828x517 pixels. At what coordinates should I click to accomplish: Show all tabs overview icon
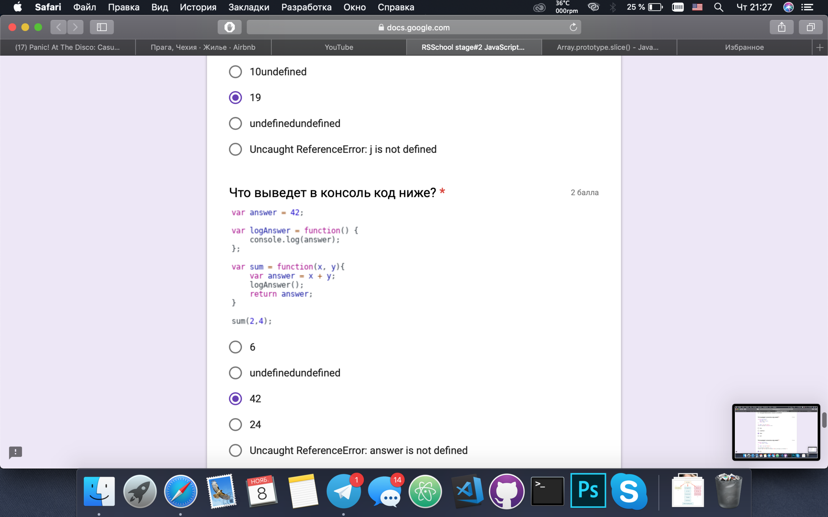coord(810,27)
